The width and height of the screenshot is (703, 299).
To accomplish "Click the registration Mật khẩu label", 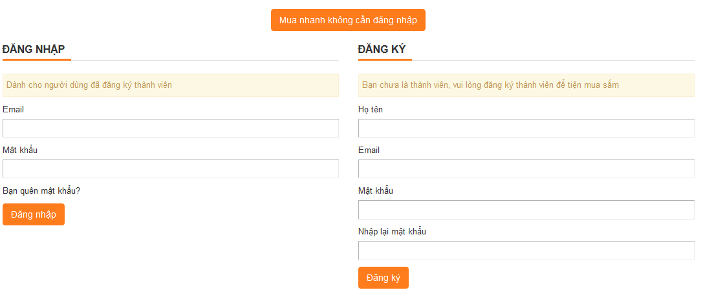I will tap(376, 191).
